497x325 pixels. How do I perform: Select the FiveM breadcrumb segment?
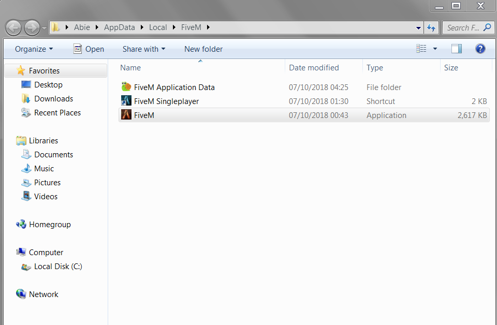pyautogui.click(x=191, y=27)
